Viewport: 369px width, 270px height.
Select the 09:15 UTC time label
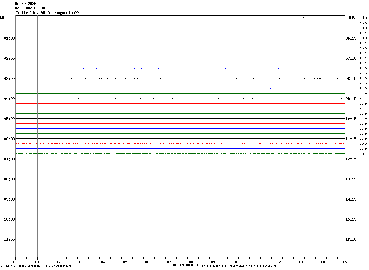(x=351, y=98)
